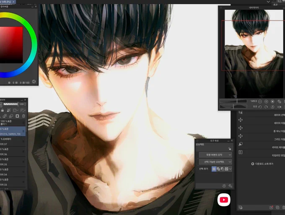Image resolution: width=285 pixels, height=215 pixels.
Task: Select the 레이어 이동 sub tool
Action: [x=261, y=121]
